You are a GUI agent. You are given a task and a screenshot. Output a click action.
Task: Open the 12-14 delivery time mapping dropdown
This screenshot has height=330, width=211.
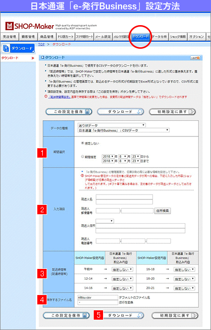122,279
